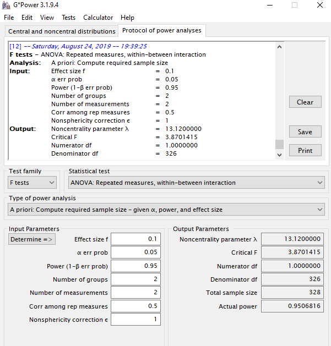Open the Edit menu

coord(27,18)
